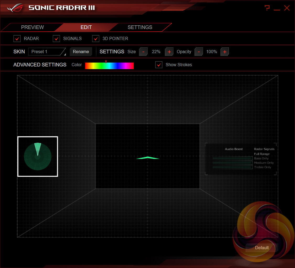Click the ROG logo in title bar
The height and width of the screenshot is (268, 295).
pyautogui.click(x=15, y=8)
